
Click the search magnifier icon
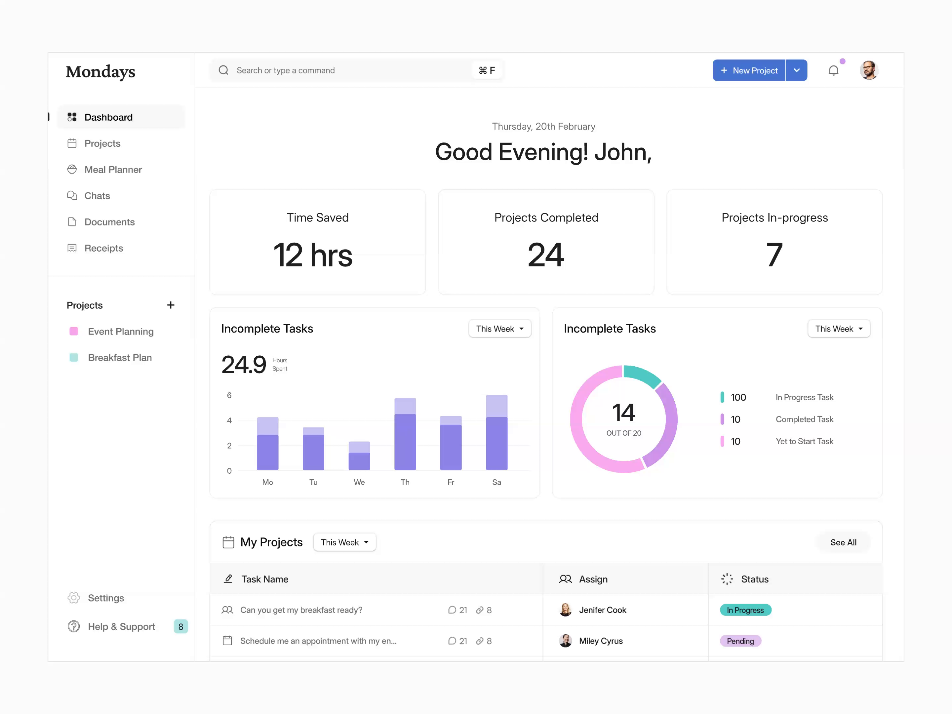tap(223, 70)
